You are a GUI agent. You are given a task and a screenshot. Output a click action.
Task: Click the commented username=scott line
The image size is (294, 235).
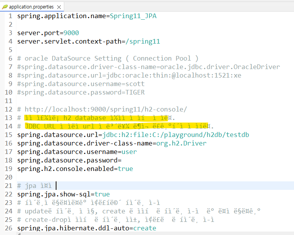(81, 84)
